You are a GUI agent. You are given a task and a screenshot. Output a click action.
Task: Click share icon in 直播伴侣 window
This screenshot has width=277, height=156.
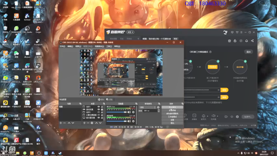click(x=252, y=41)
